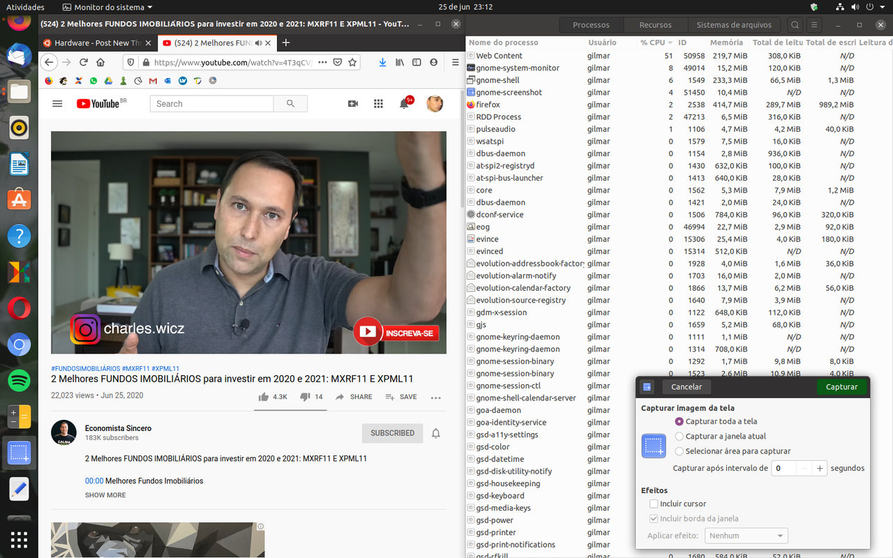Image resolution: width=893 pixels, height=558 pixels.
Task: Switch to the Recursos tab
Action: point(655,24)
